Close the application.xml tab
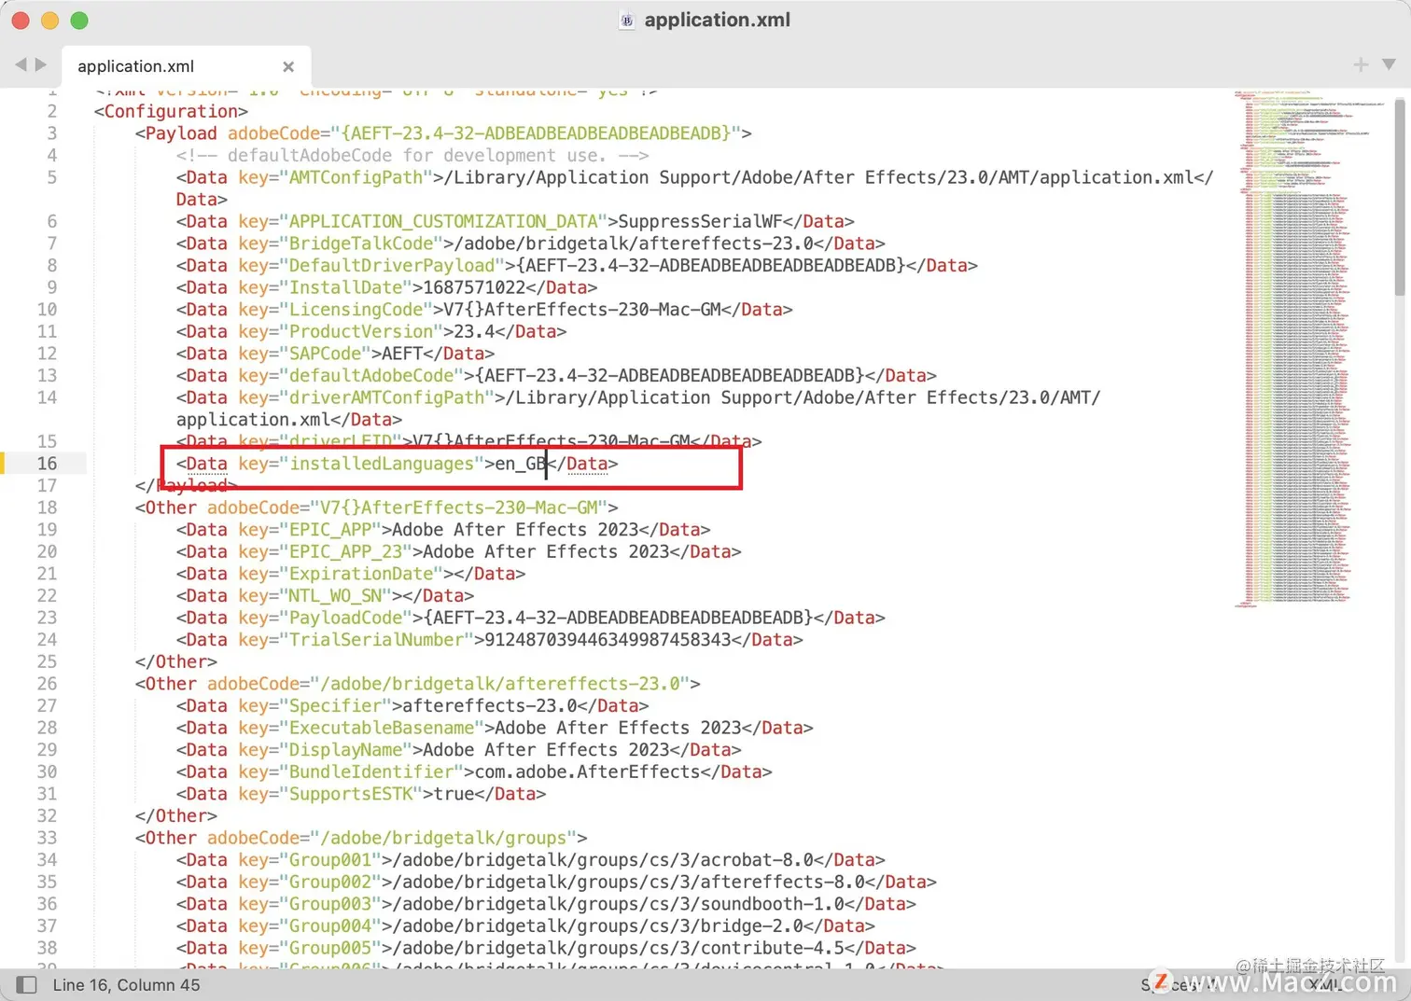The height and width of the screenshot is (1001, 1411). [288, 66]
